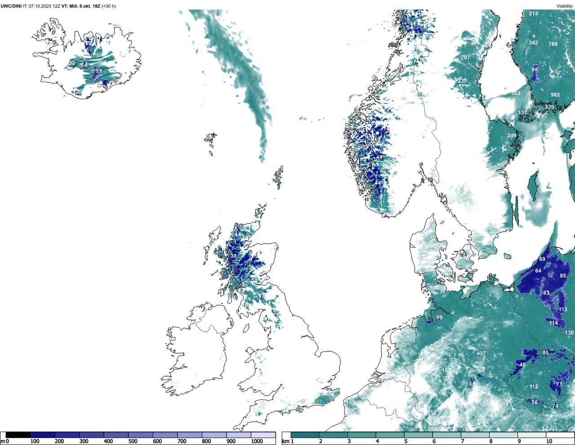Click the '1000' label on the metre legend
The height and width of the screenshot is (445, 575).
(x=257, y=441)
